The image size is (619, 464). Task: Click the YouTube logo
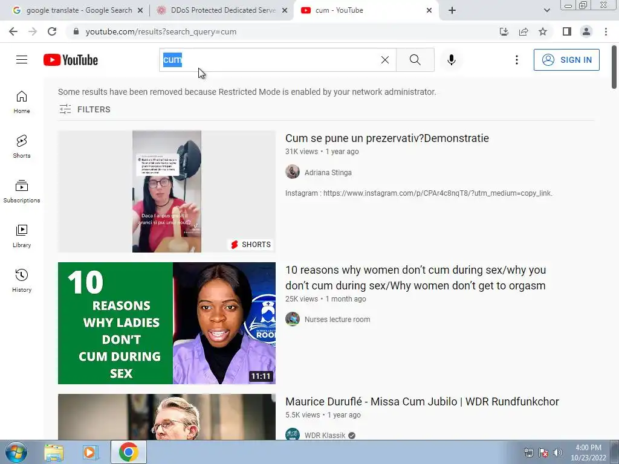[x=71, y=60]
